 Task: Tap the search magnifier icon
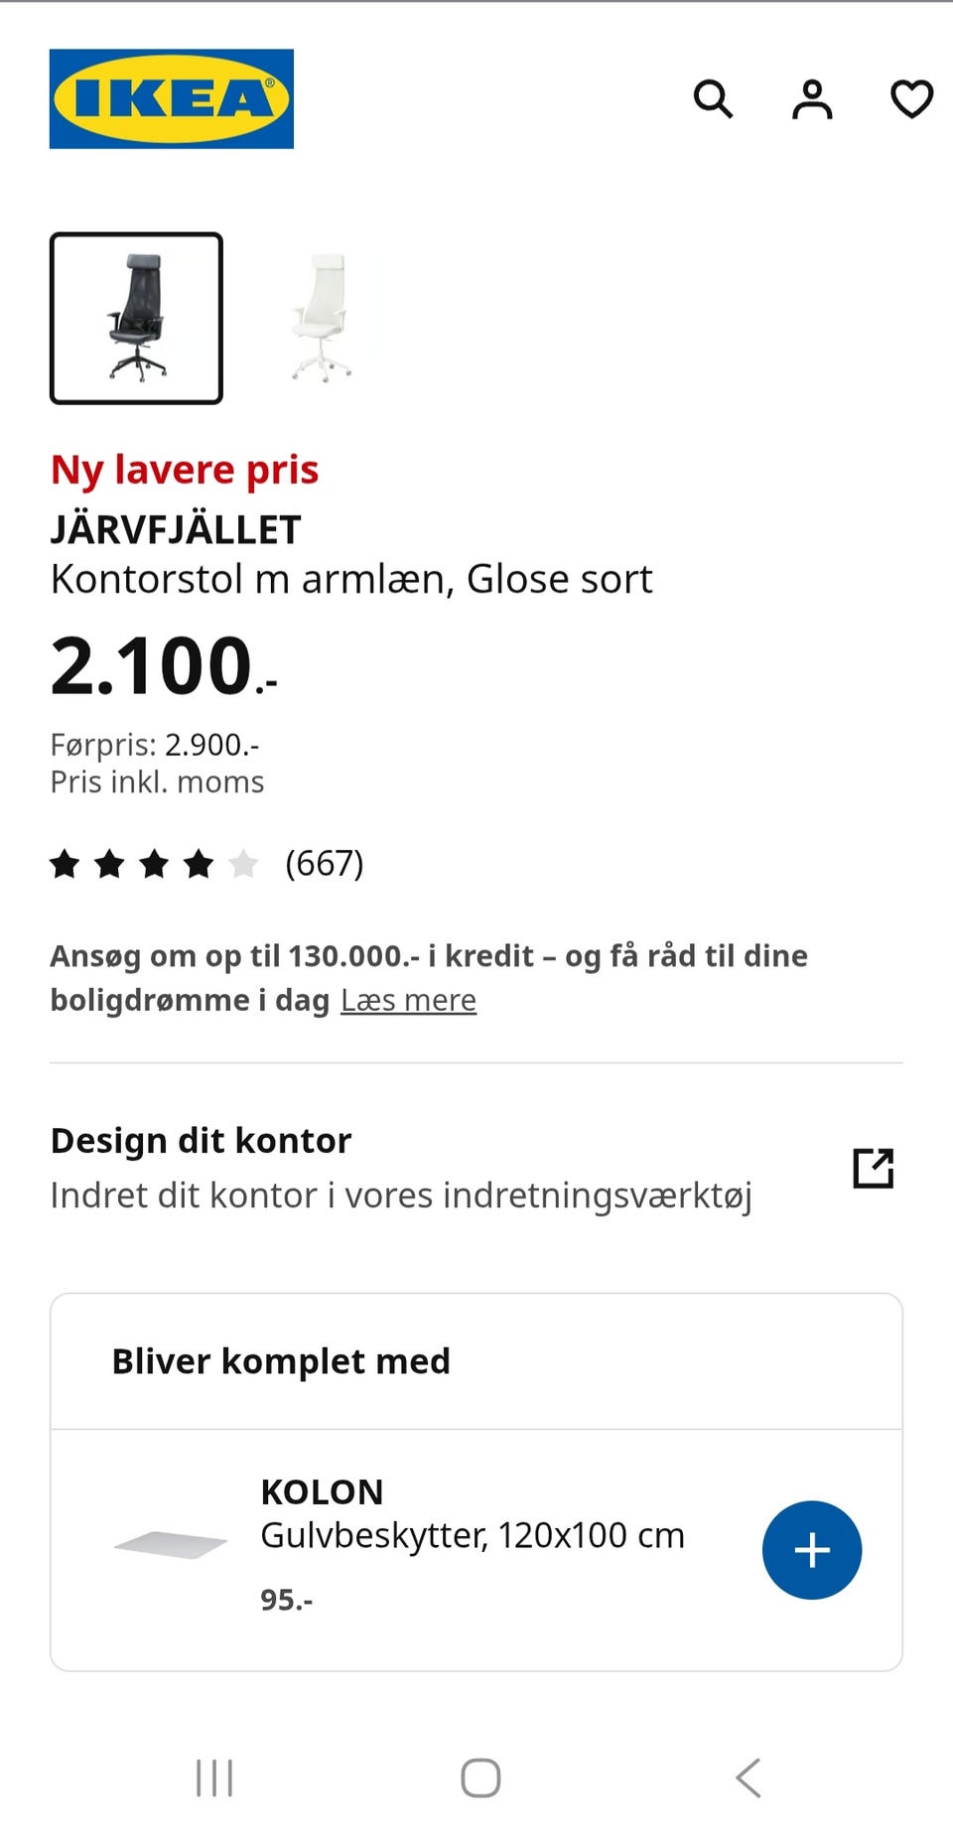(x=713, y=99)
